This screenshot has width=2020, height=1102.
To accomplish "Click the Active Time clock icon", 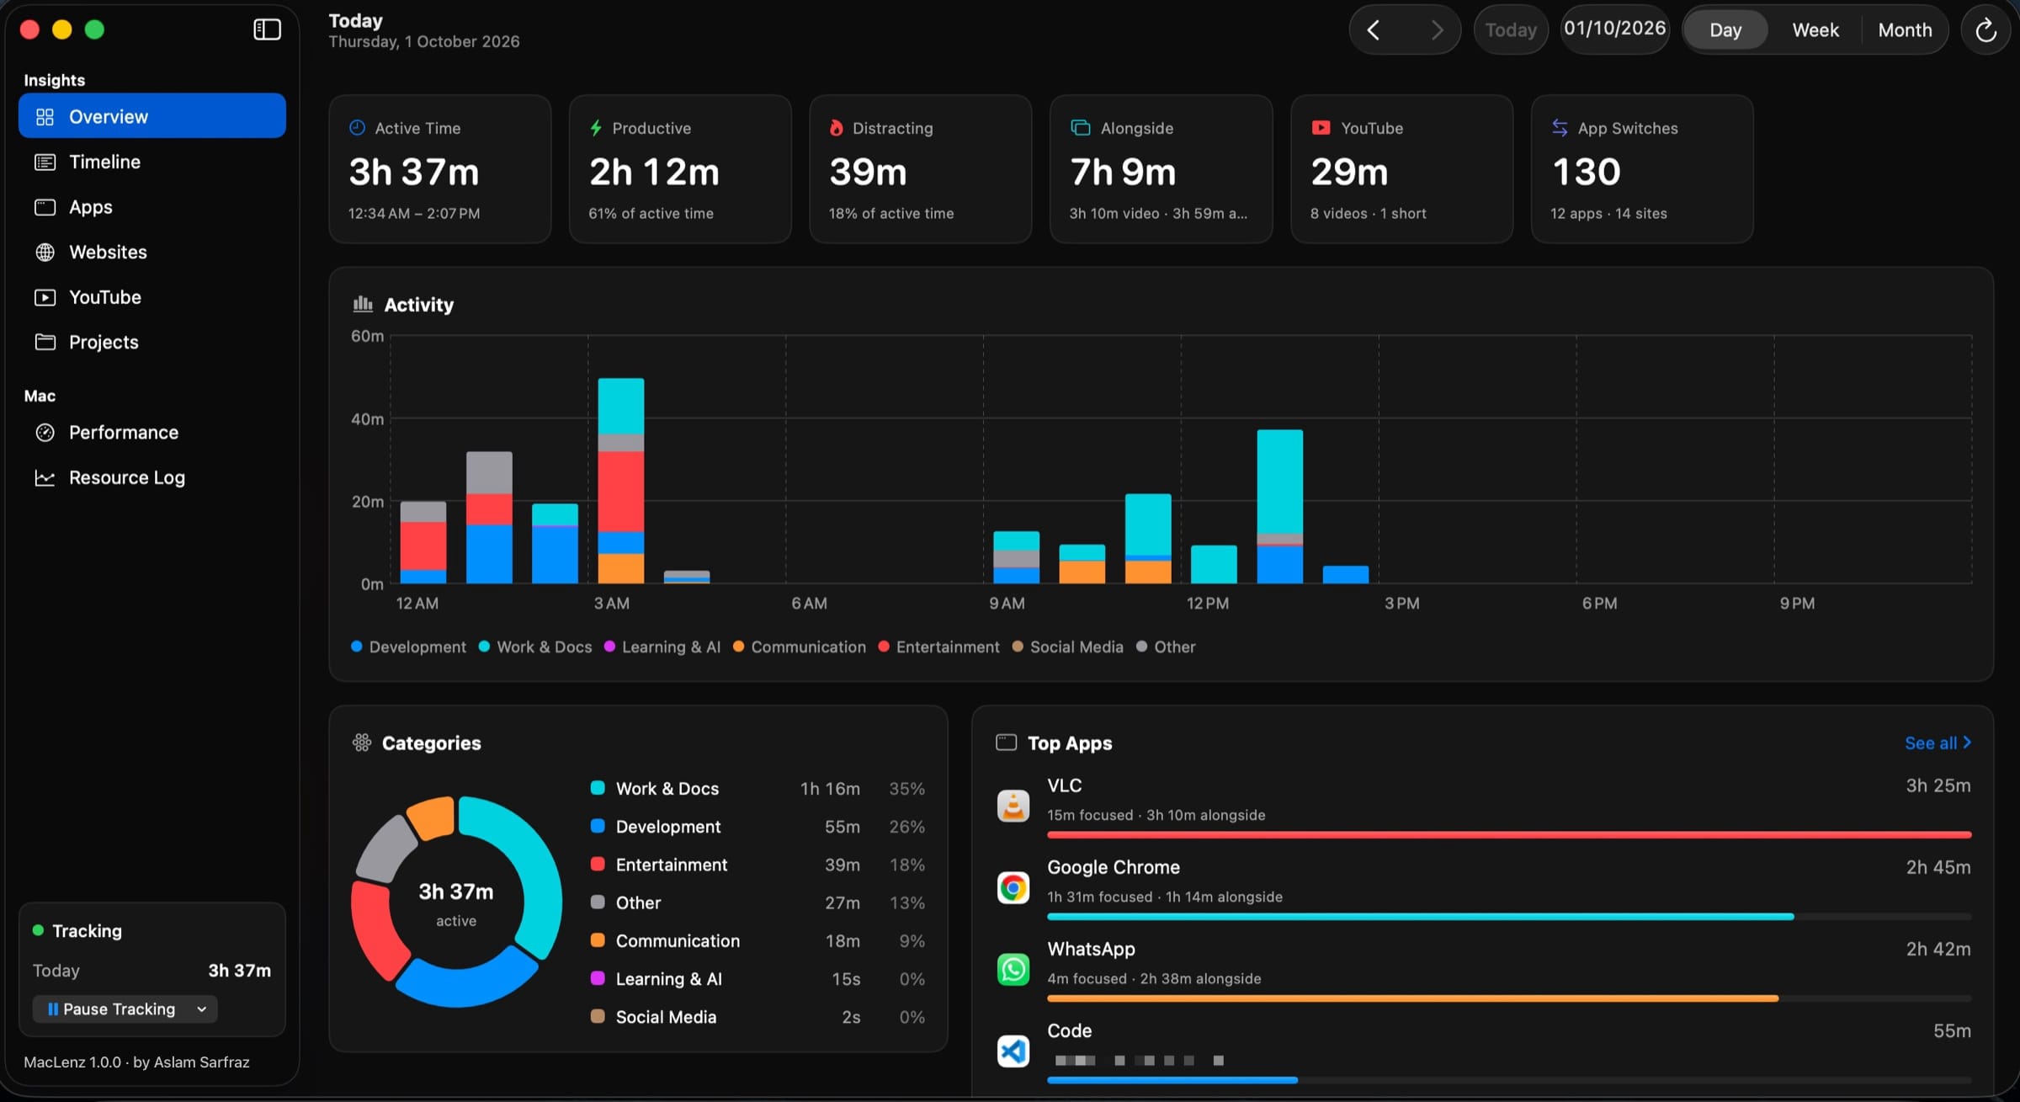I will (x=357, y=128).
